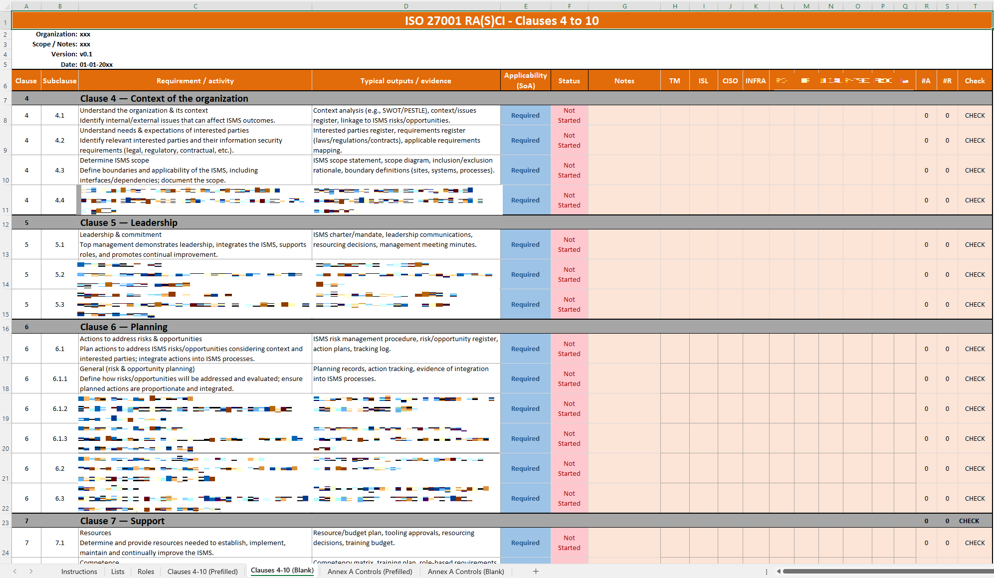Open the Lists sheet tab

click(x=118, y=572)
